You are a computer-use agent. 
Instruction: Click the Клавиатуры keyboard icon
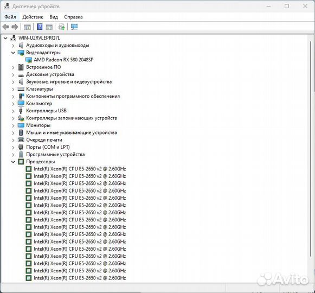pyautogui.click(x=21, y=89)
